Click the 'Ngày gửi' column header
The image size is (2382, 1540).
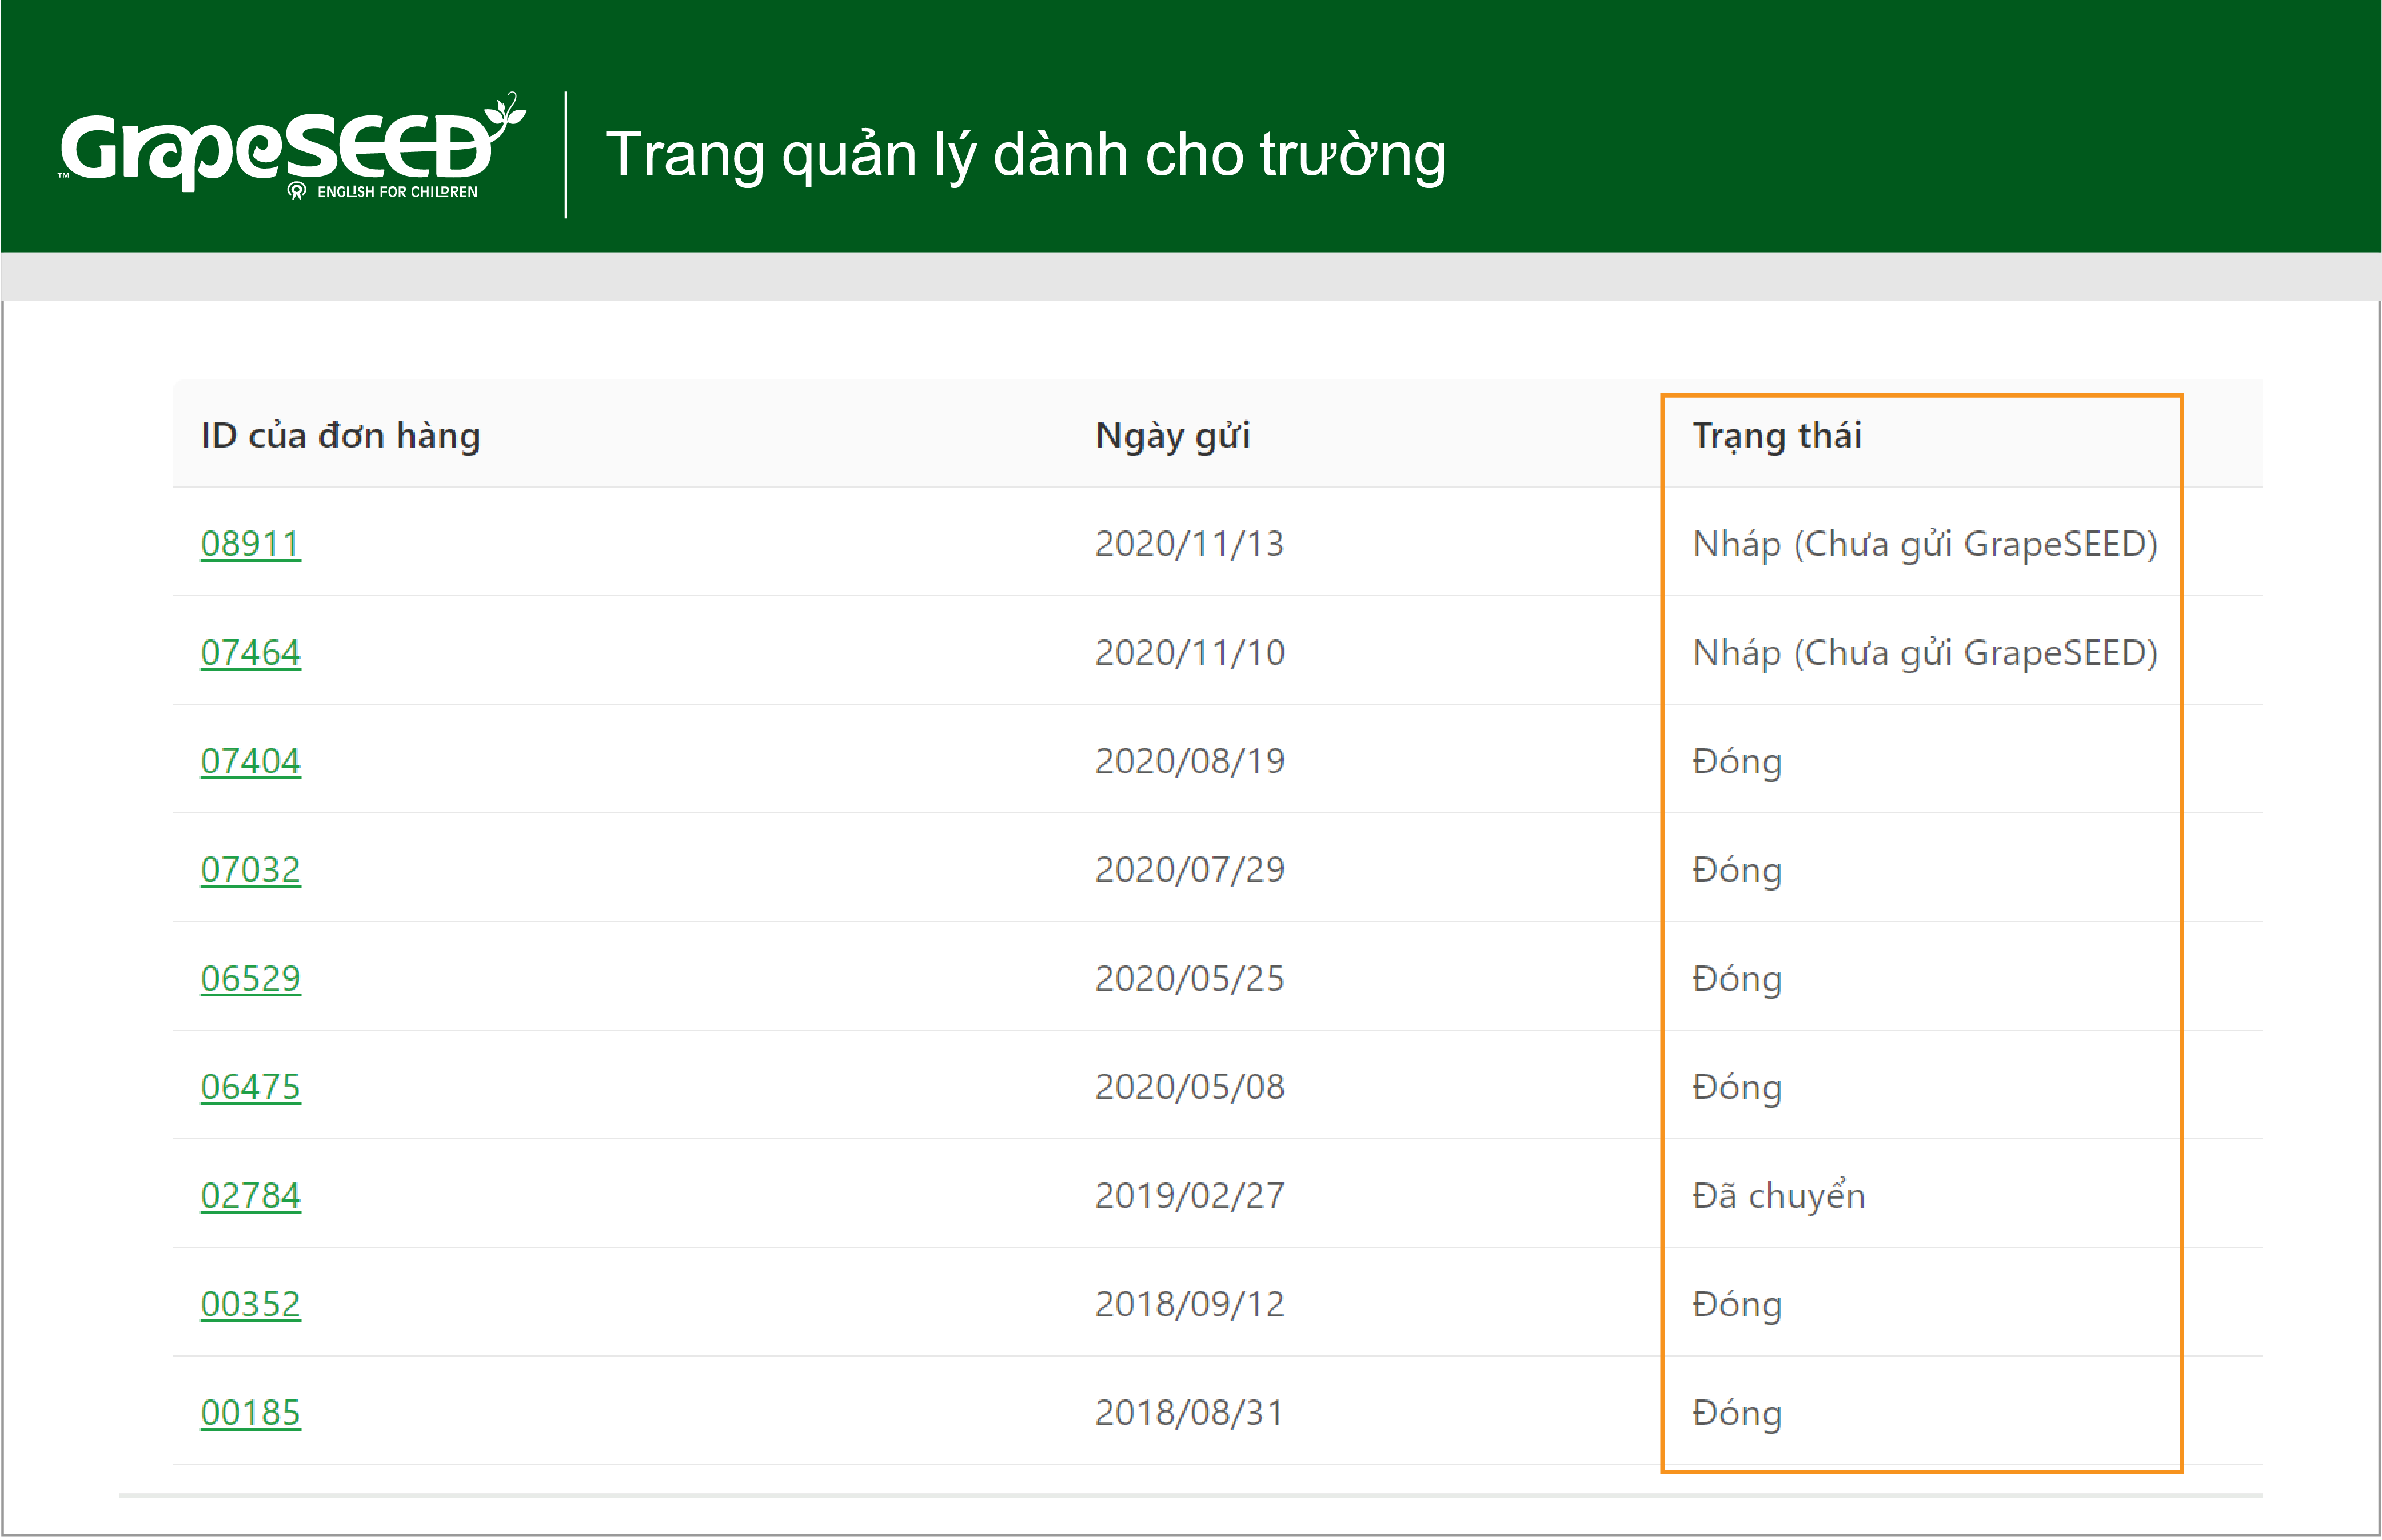[x=1172, y=436]
